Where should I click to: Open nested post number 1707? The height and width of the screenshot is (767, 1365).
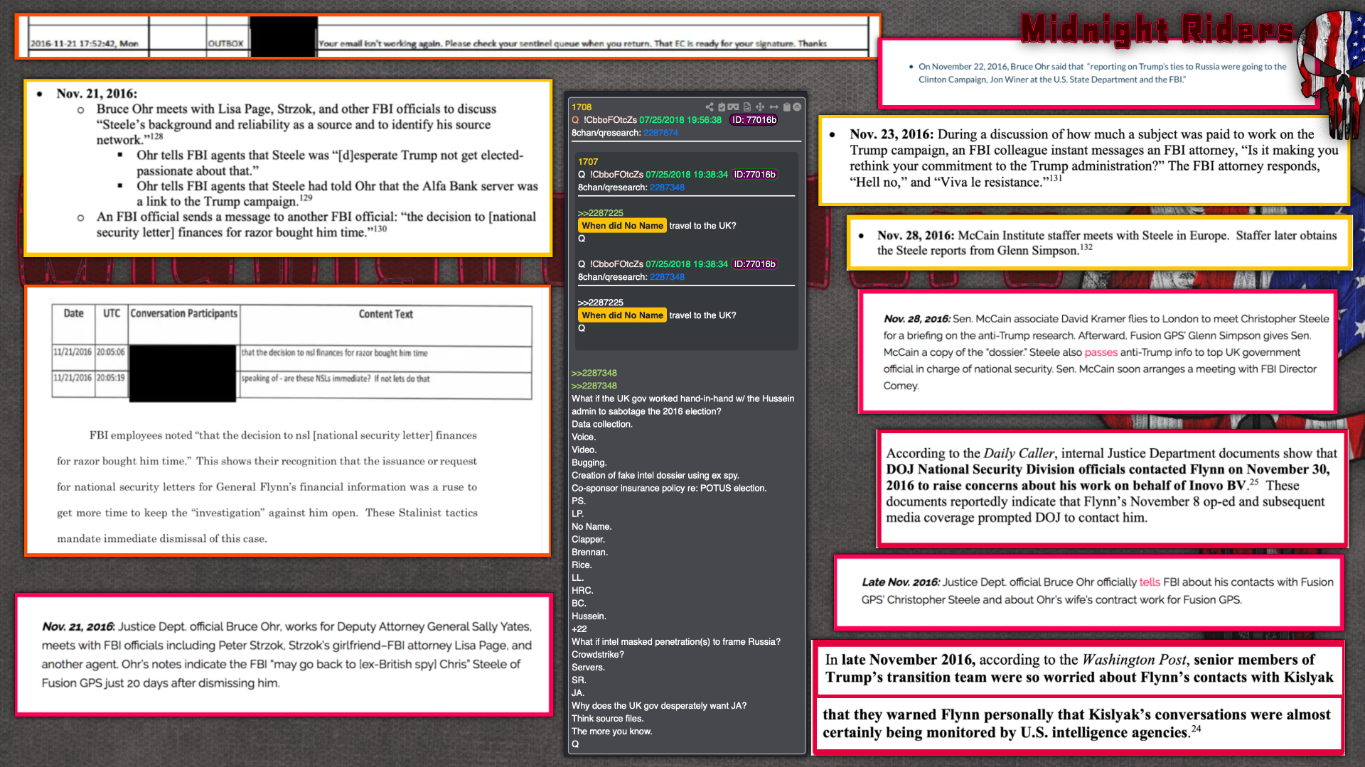(x=588, y=162)
